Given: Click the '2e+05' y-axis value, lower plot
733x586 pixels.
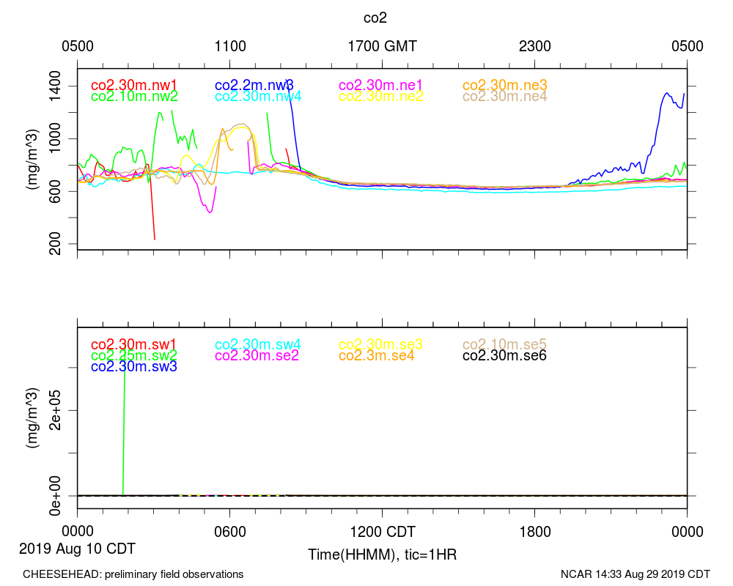Looking at the screenshot, I should (55, 410).
